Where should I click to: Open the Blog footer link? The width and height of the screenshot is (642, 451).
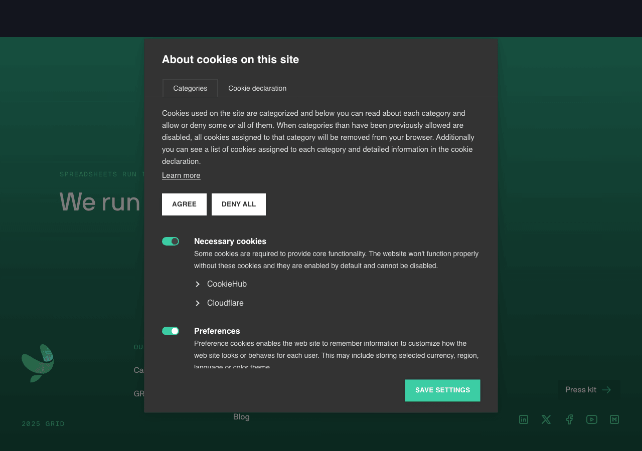pyautogui.click(x=241, y=417)
